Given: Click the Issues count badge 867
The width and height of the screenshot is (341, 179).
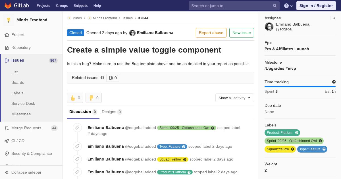Looking at the screenshot, I should pos(53,61).
